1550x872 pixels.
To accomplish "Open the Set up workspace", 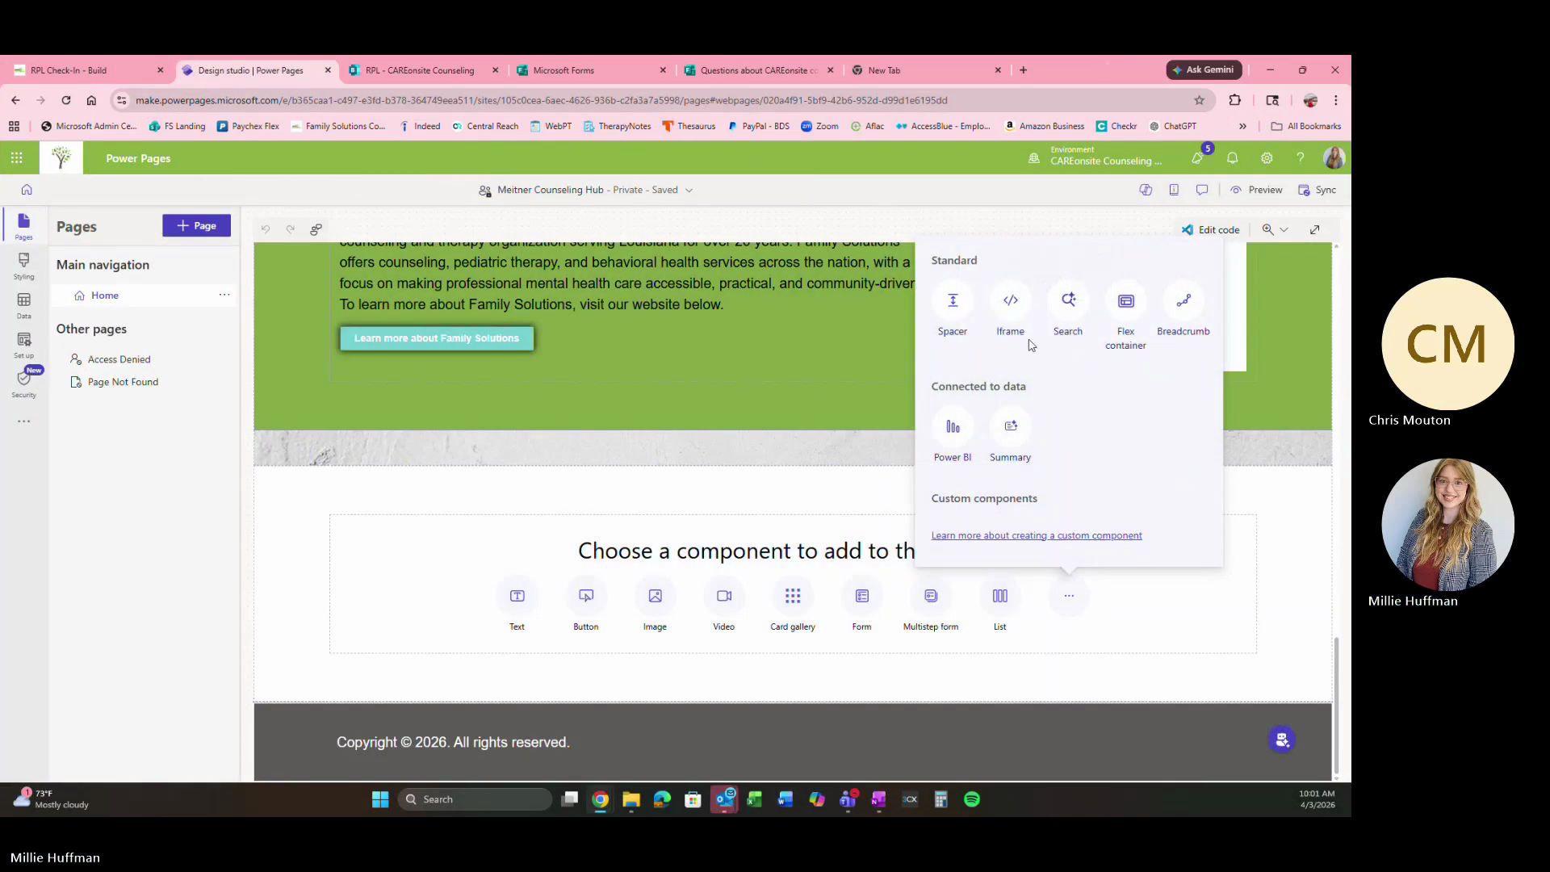I will pos(23,345).
